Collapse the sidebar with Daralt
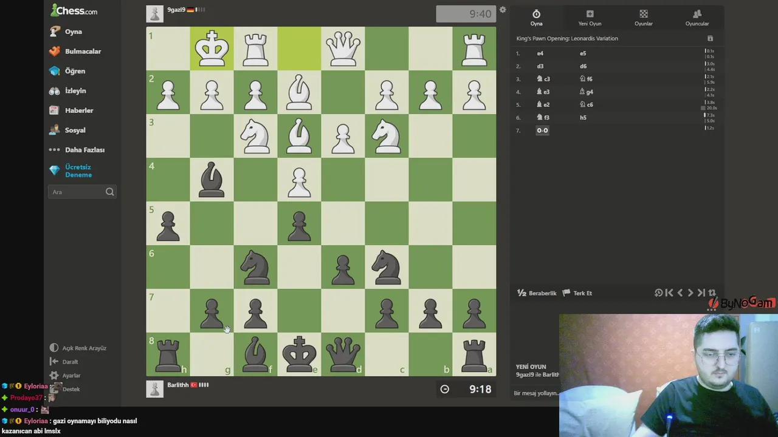 click(x=64, y=362)
